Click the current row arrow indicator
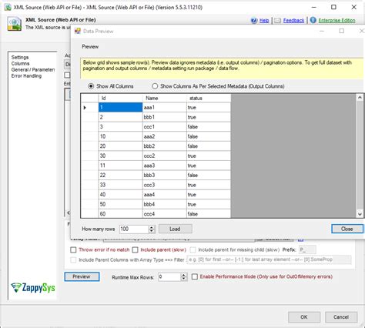The image size is (365, 328). pyautogui.click(x=85, y=108)
